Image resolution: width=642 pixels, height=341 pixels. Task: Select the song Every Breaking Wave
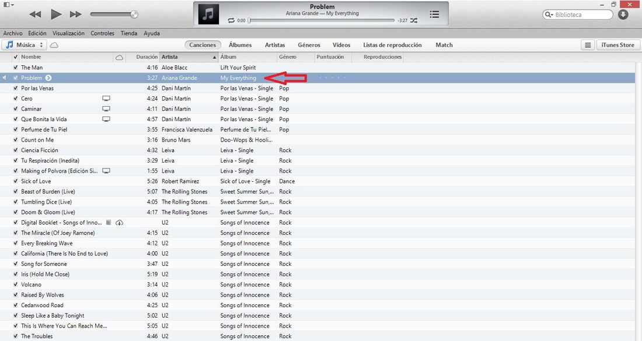coord(47,243)
